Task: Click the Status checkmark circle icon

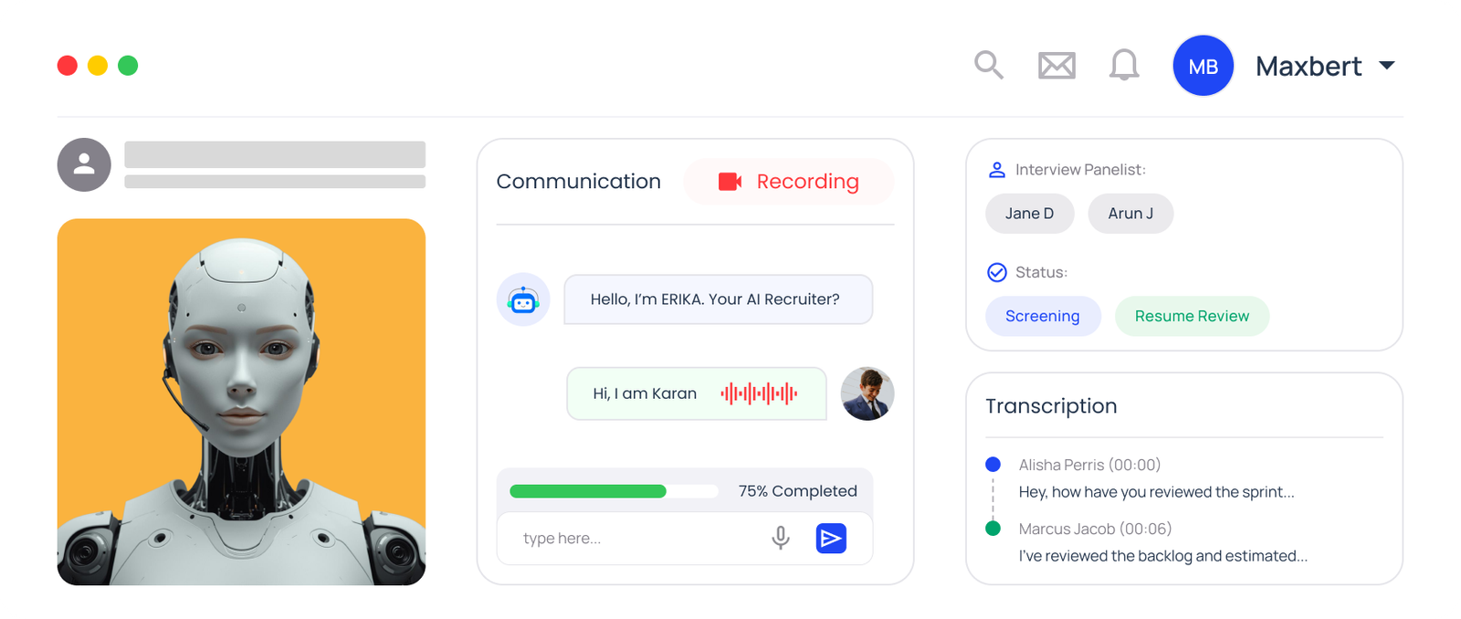Action: tap(997, 272)
